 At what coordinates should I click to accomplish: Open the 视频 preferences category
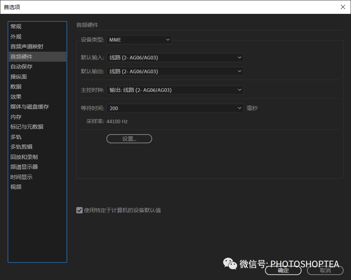16,187
